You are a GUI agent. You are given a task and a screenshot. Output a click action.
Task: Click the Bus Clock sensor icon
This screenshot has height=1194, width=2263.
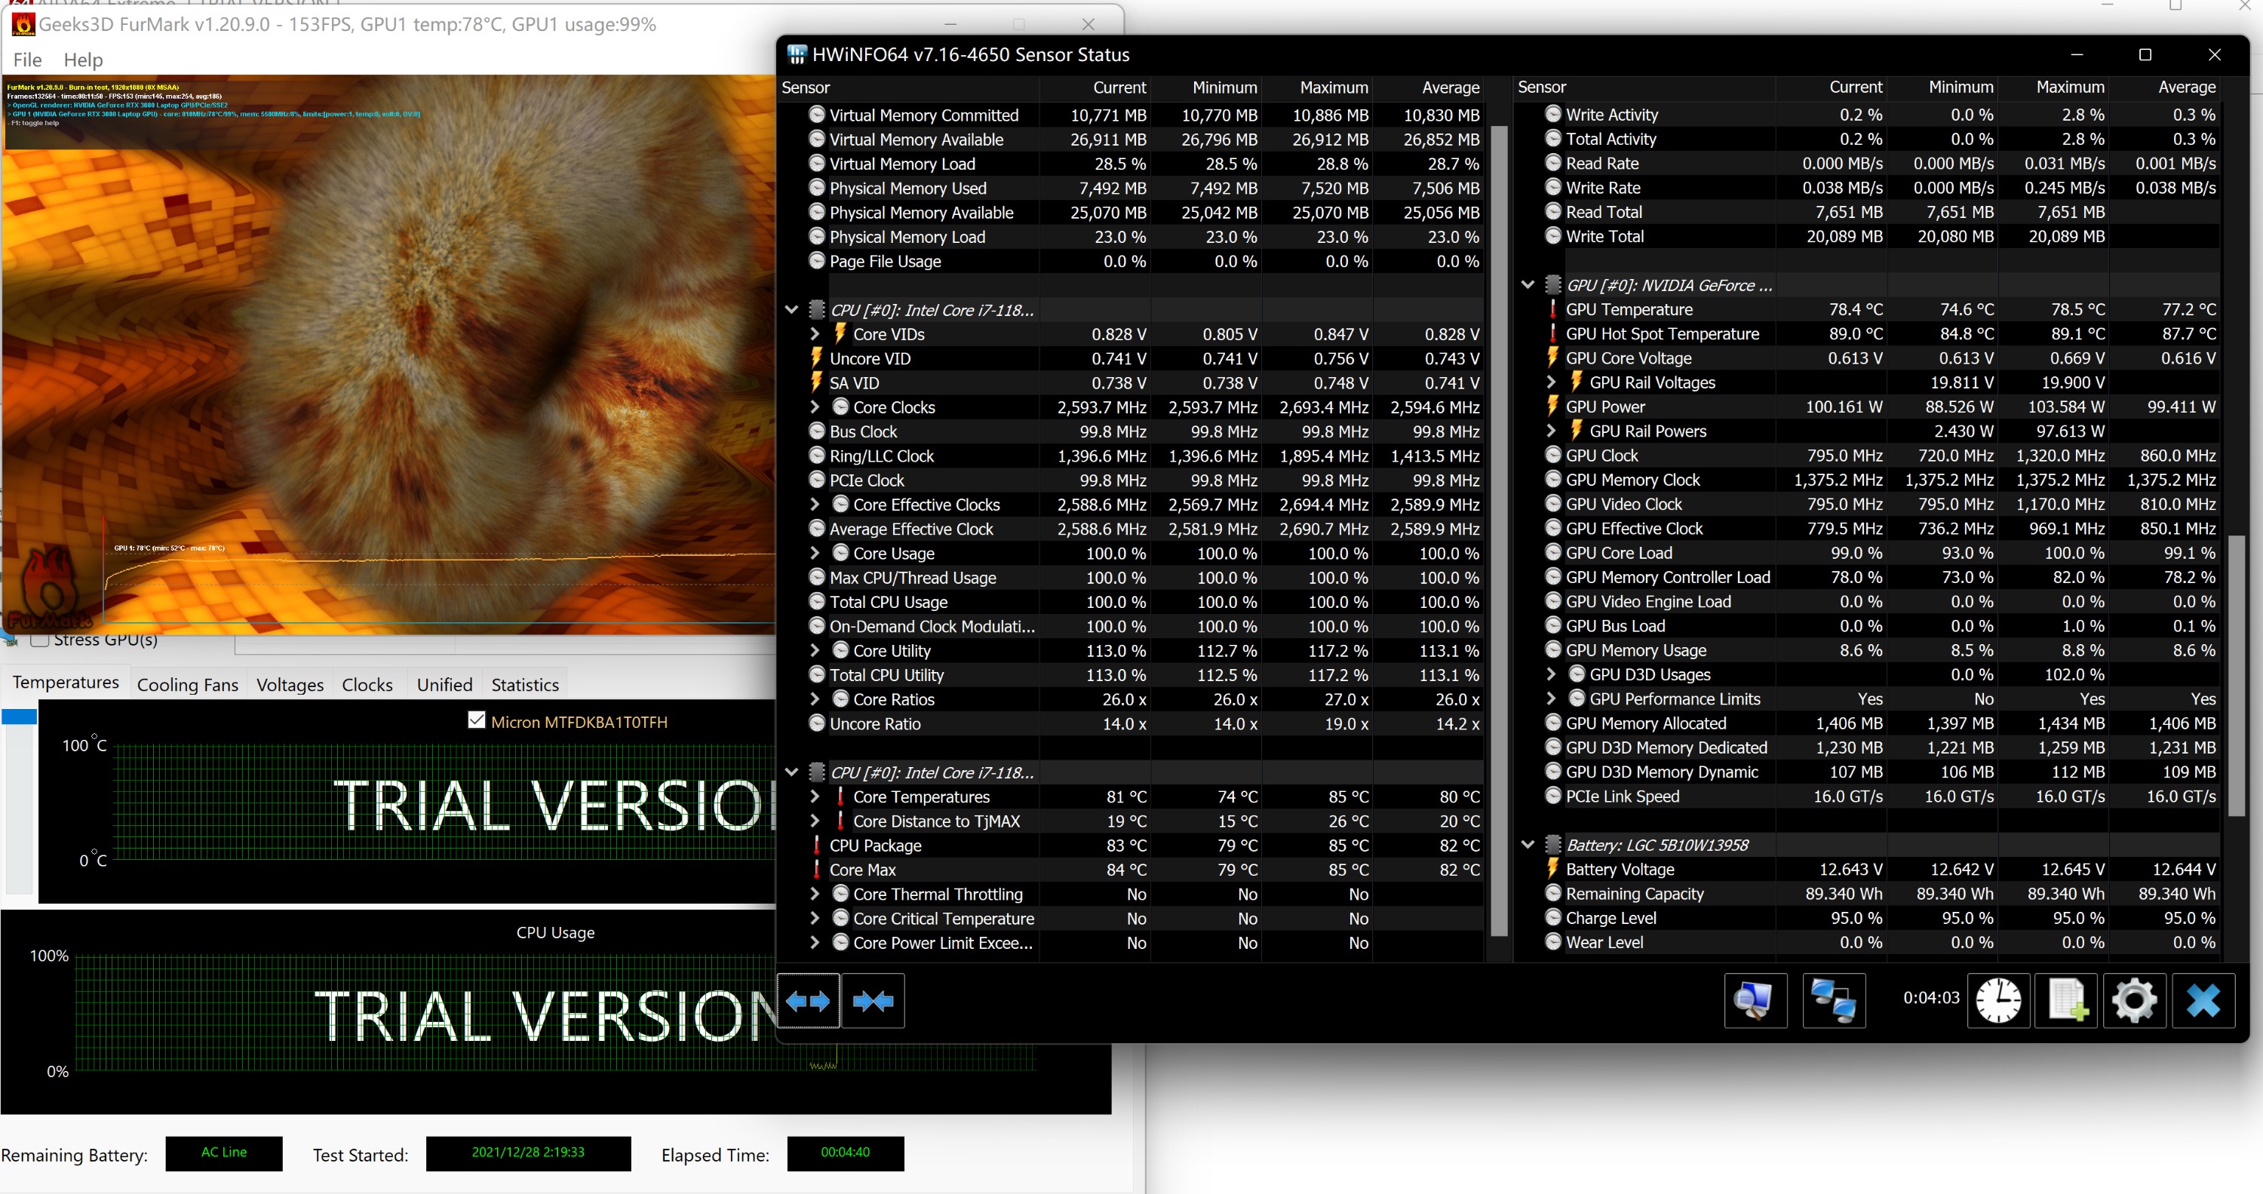click(x=816, y=431)
